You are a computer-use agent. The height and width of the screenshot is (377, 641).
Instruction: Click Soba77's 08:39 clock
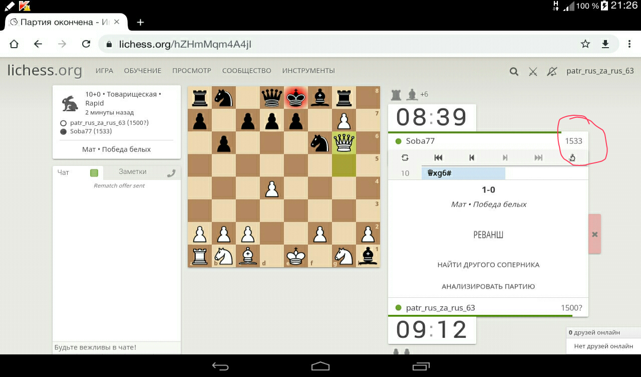pyautogui.click(x=432, y=118)
